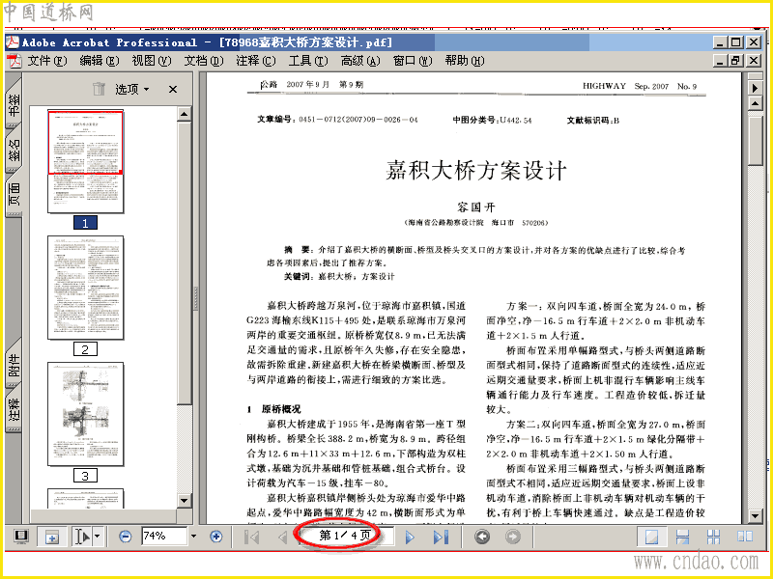Close the pages navigation panel
This screenshot has width=773, height=579.
tap(173, 89)
